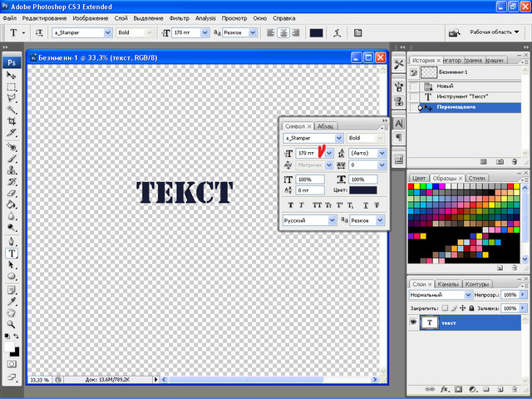
Task: Open the Изображение menu
Action: coord(91,18)
